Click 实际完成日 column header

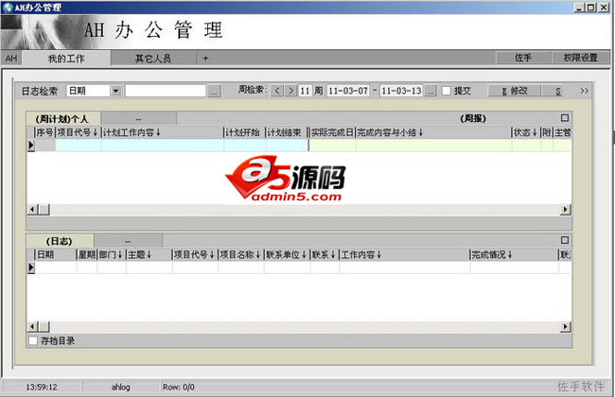click(332, 132)
